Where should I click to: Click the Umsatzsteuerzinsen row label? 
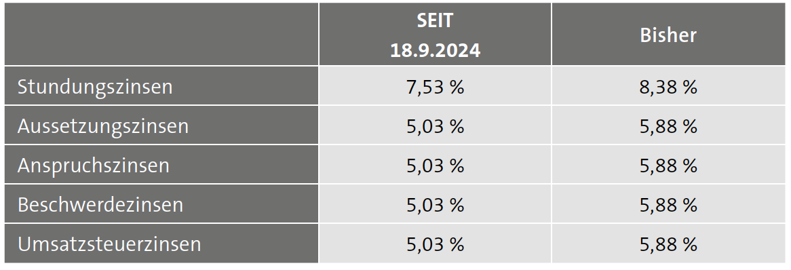click(109, 244)
